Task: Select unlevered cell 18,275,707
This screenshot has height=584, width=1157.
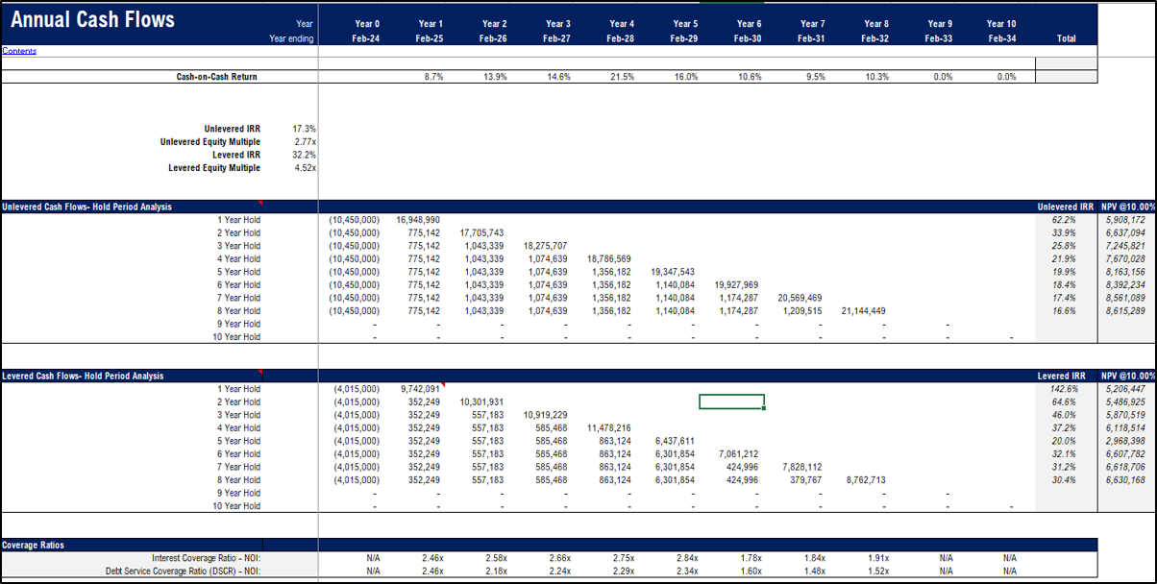Action: 545,246
